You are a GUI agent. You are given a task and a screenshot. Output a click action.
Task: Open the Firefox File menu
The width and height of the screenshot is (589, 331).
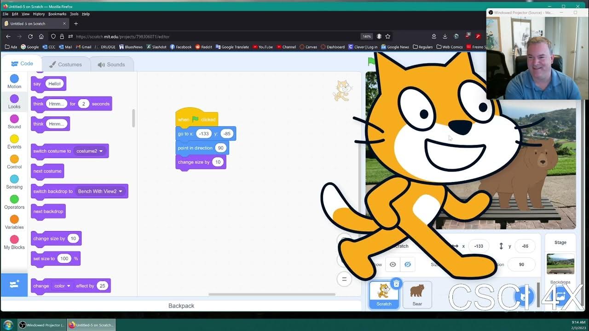6,14
